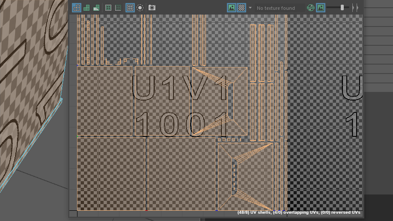Viewport: 393px width, 221px height.
Task: Toggle the UV grid display icon
Action: pos(130,8)
